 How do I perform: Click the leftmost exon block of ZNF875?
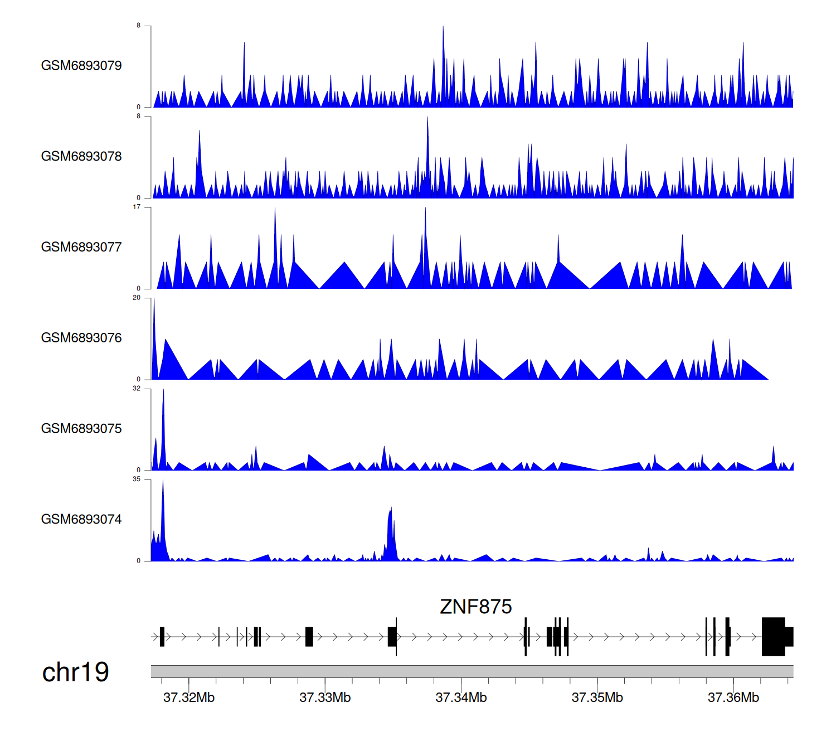tap(162, 637)
